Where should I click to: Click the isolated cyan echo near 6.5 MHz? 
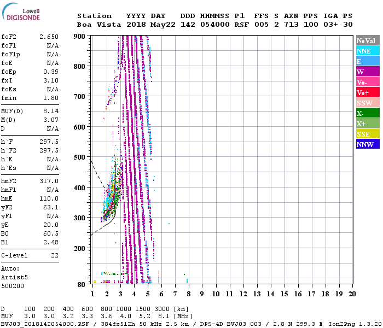point(169,223)
